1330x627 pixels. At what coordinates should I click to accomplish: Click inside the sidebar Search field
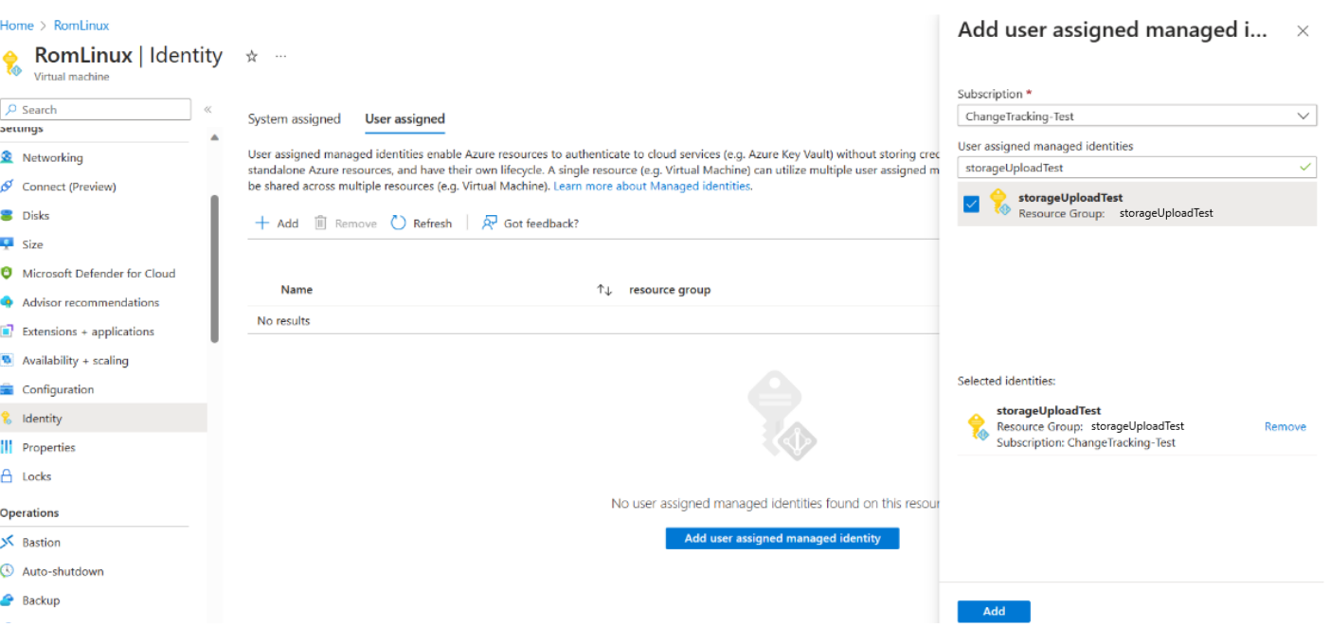click(95, 109)
